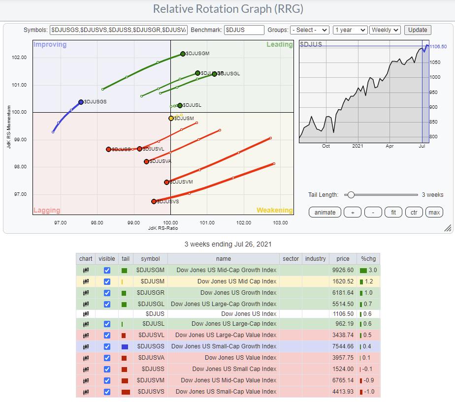The image size is (455, 403).
Task: Uncheck visibility for Mid-Cap Growth Index
Action: 107,270
